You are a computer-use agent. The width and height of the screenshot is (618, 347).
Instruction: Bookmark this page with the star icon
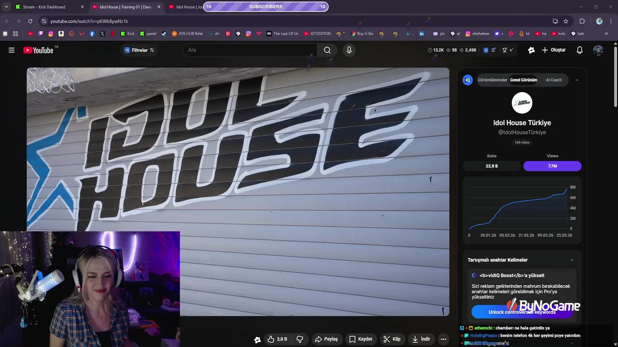566,21
